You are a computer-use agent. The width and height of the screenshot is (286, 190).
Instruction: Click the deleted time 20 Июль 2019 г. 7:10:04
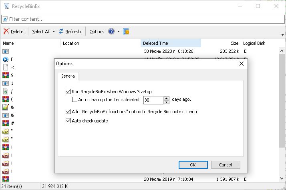click(168, 179)
